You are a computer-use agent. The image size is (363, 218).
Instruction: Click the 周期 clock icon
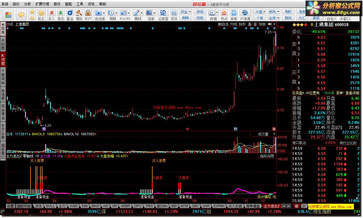[111, 13]
